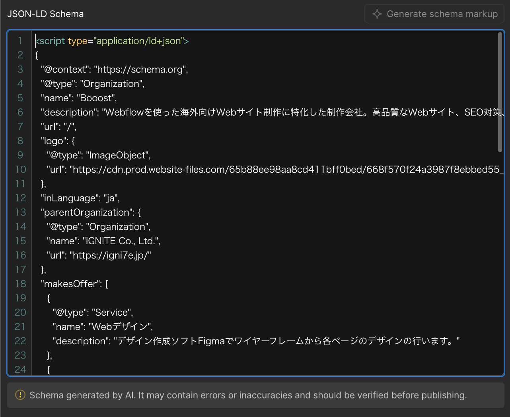
Task: Click the description line starting with Webflow
Action: [273, 112]
